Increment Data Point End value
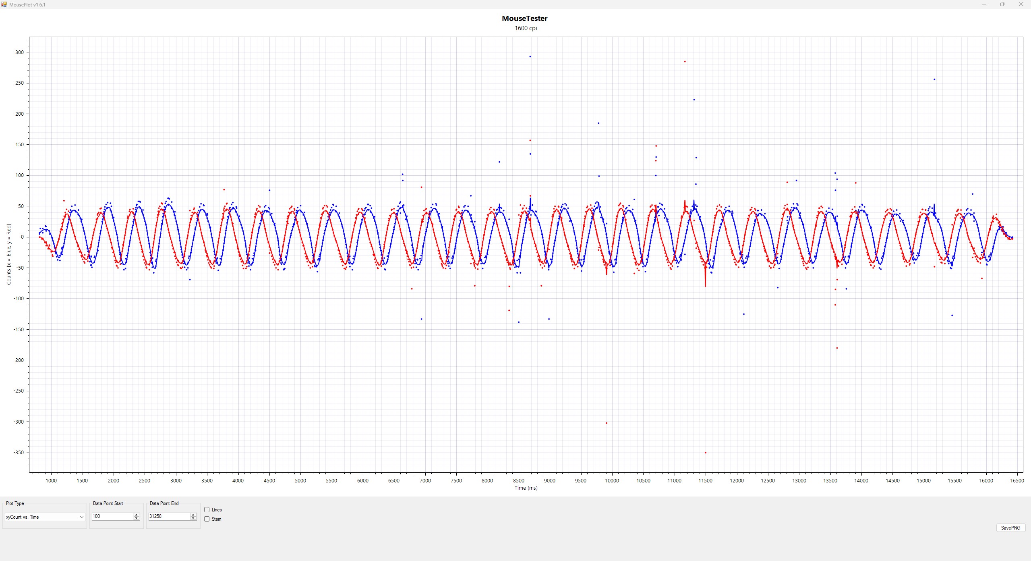The height and width of the screenshot is (561, 1031). click(x=193, y=515)
